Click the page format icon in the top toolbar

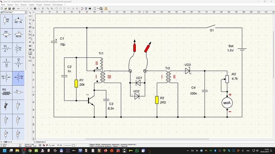(x=95, y=9)
